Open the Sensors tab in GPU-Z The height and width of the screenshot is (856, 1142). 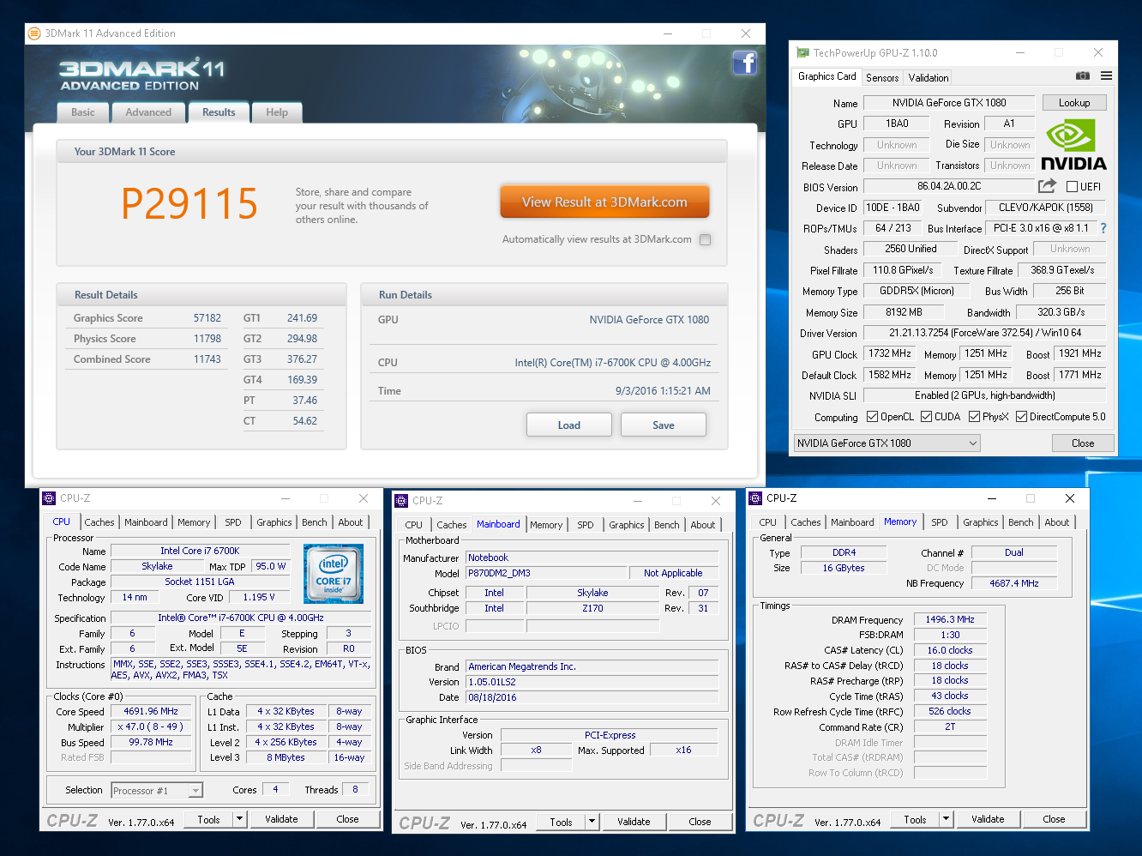[882, 78]
